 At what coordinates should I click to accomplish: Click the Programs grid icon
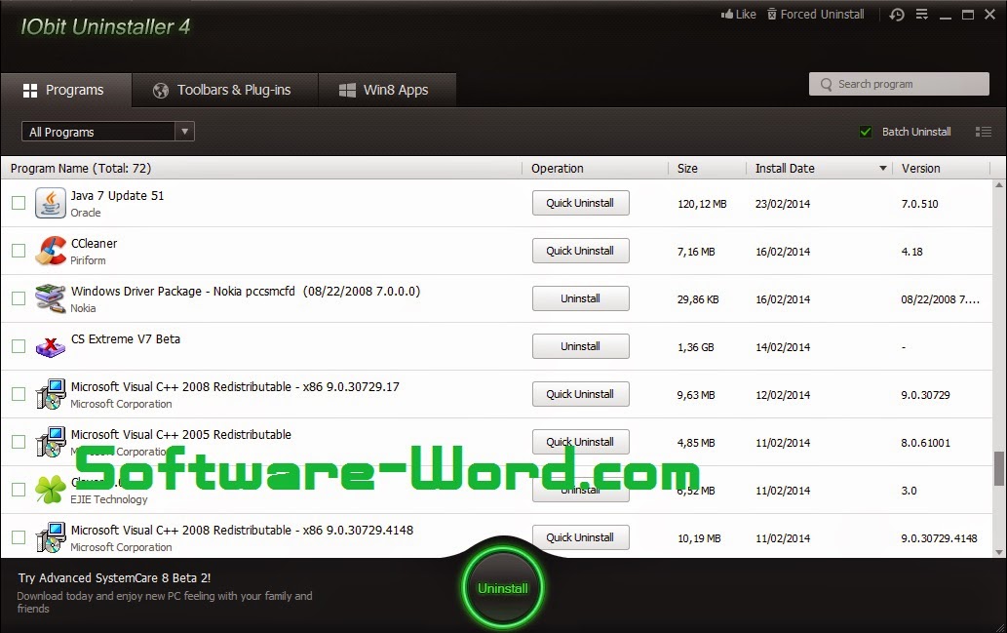coord(30,91)
